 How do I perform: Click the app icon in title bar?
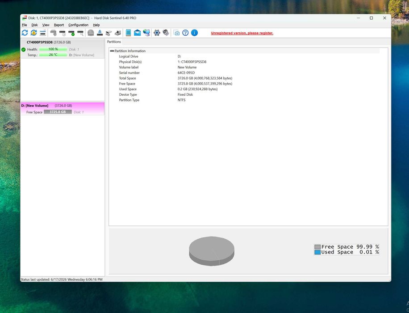pos(24,18)
